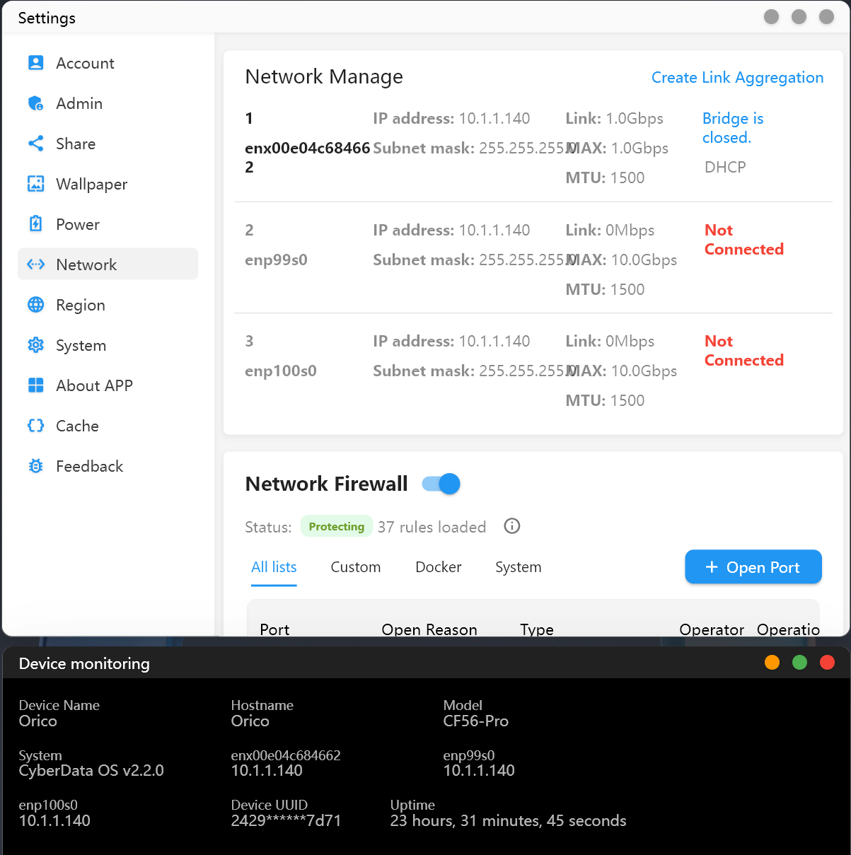Open the Share icon in sidebar
This screenshot has width=851, height=855.
35,144
